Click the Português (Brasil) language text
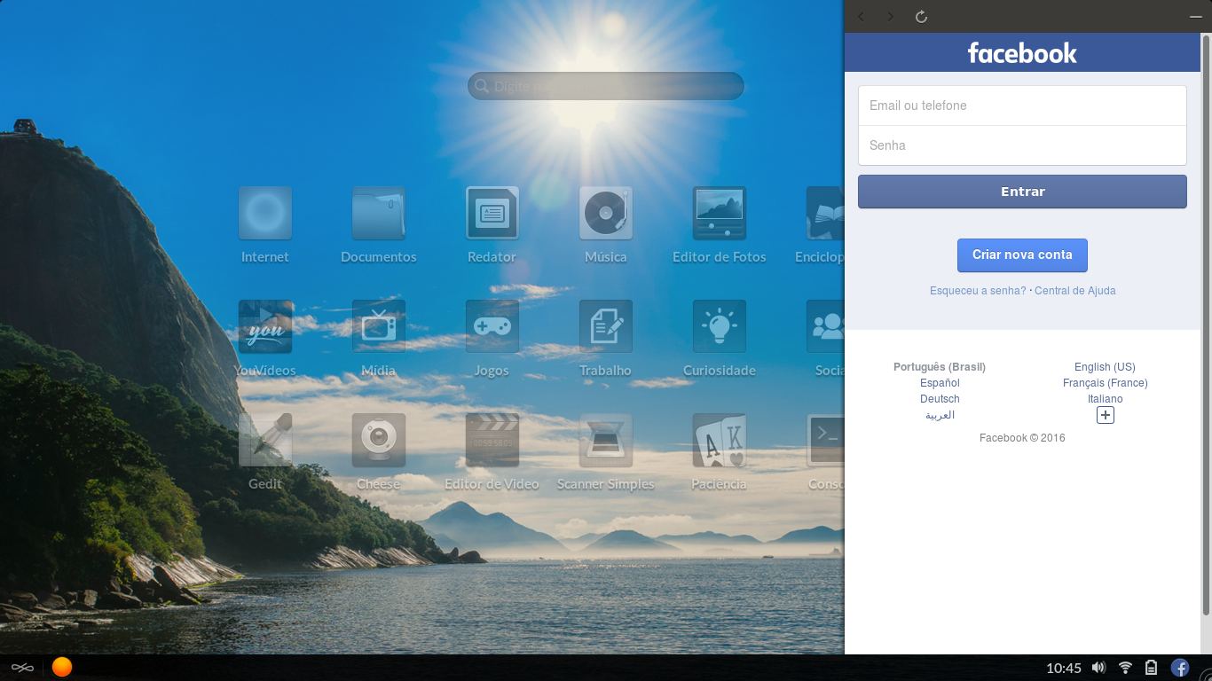This screenshot has height=681, width=1212. 940,367
